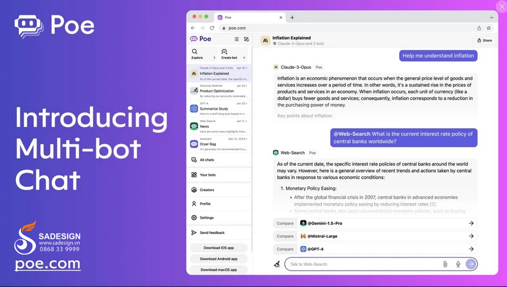
Task: Open Your bots section
Action: 219,175
